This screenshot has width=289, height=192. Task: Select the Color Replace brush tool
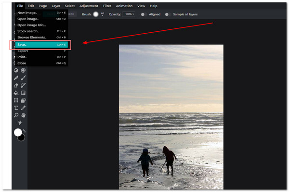[x=23, y=85]
